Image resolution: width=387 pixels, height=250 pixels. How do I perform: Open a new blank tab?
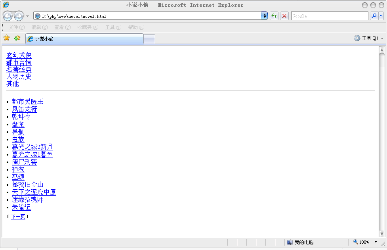(x=149, y=39)
